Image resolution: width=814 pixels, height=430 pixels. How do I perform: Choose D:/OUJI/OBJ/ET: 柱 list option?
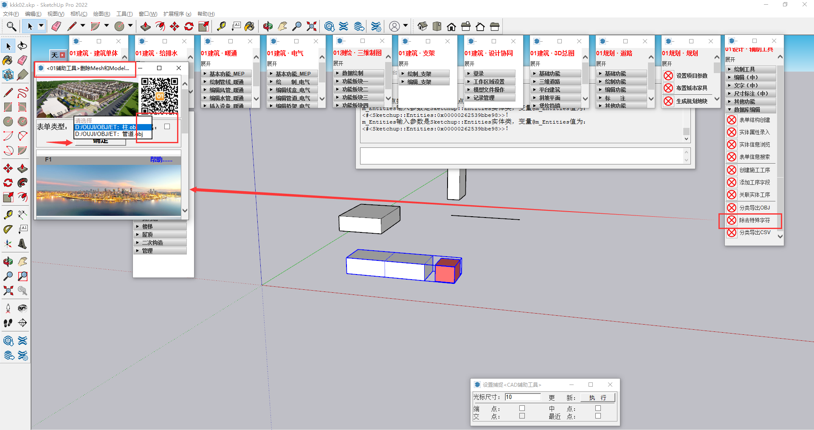coord(113,127)
